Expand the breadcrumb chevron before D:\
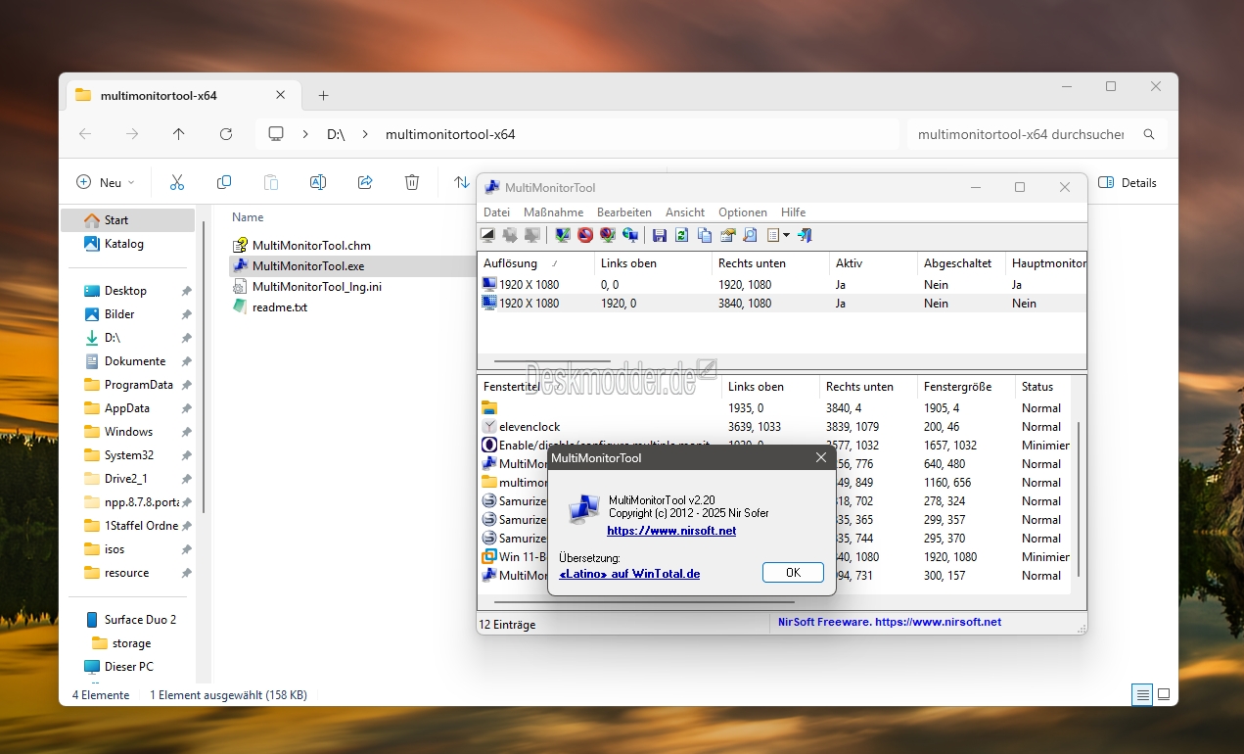This screenshot has height=754, width=1244. coord(306,134)
